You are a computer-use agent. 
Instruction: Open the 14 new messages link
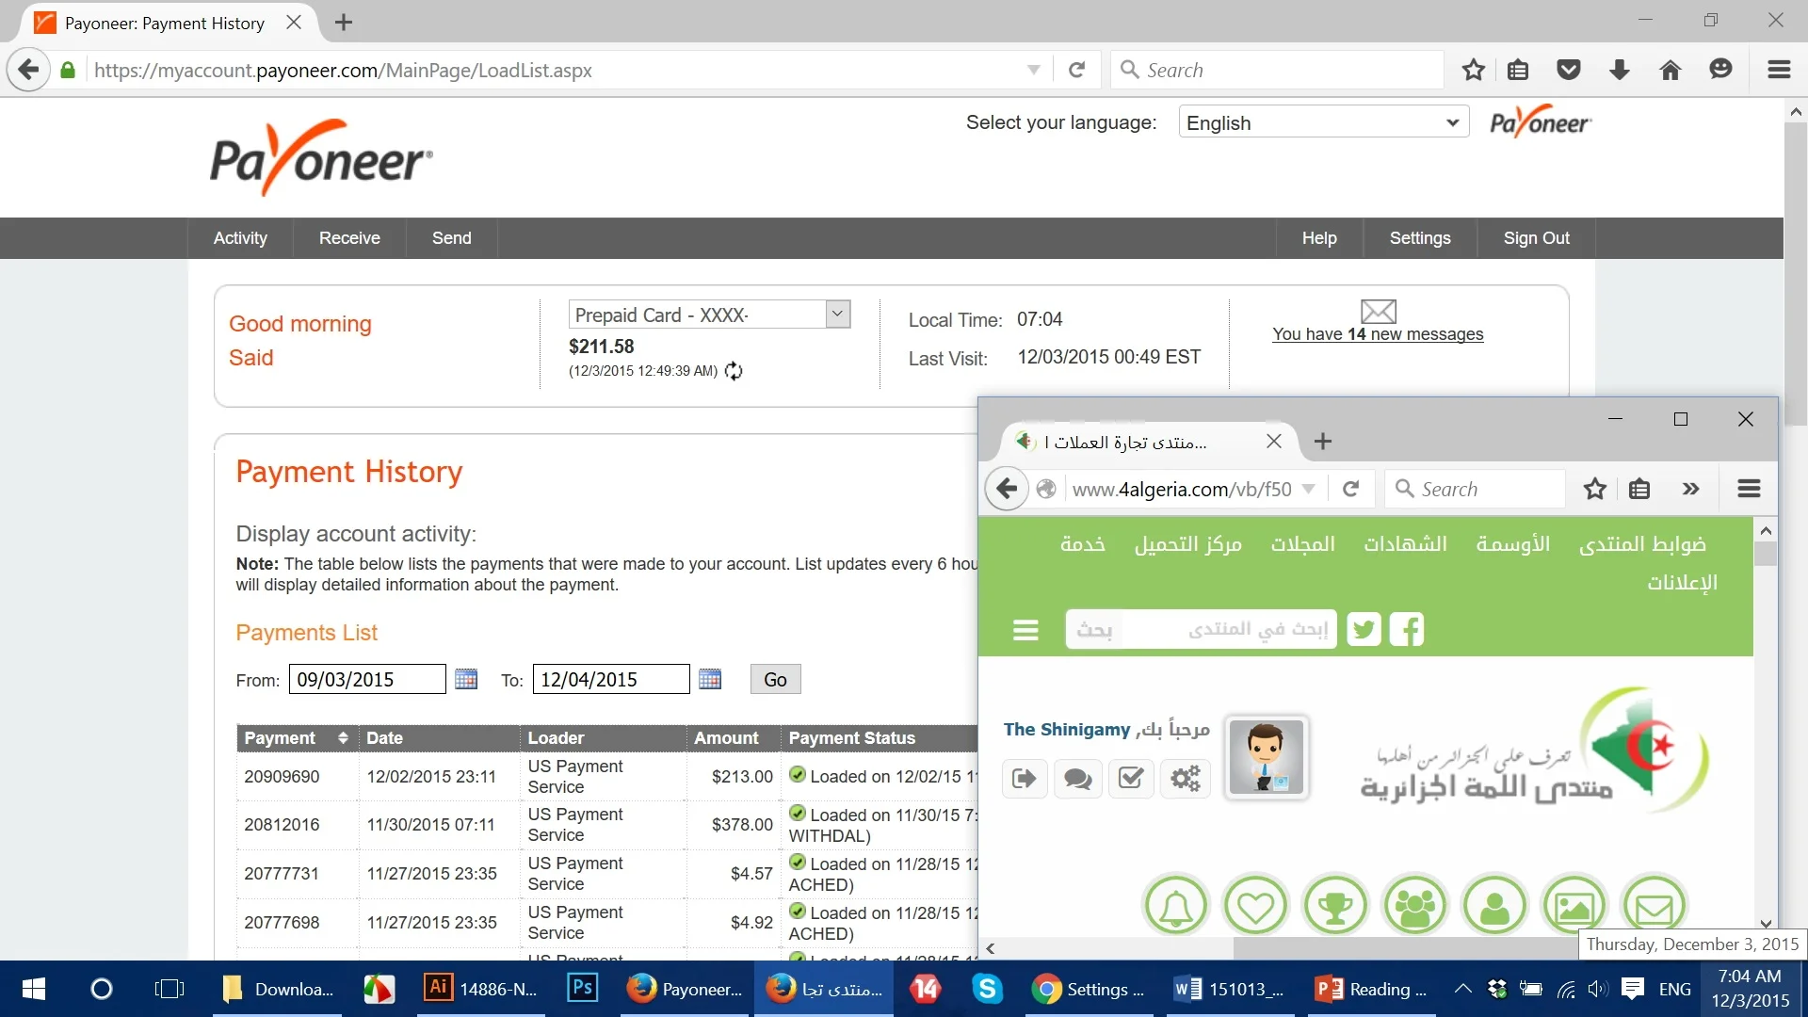point(1377,334)
